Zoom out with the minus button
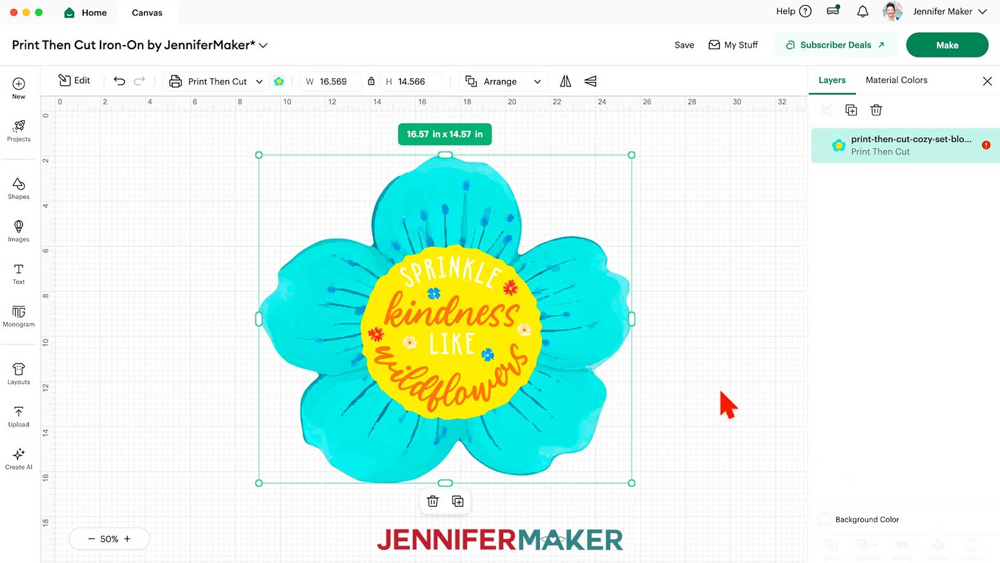1000x563 pixels. click(x=91, y=538)
